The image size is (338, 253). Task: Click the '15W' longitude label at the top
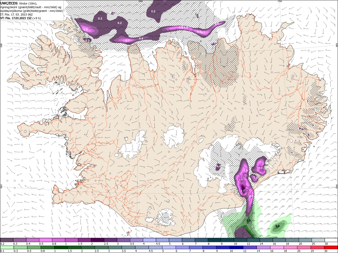(x=280, y=1)
